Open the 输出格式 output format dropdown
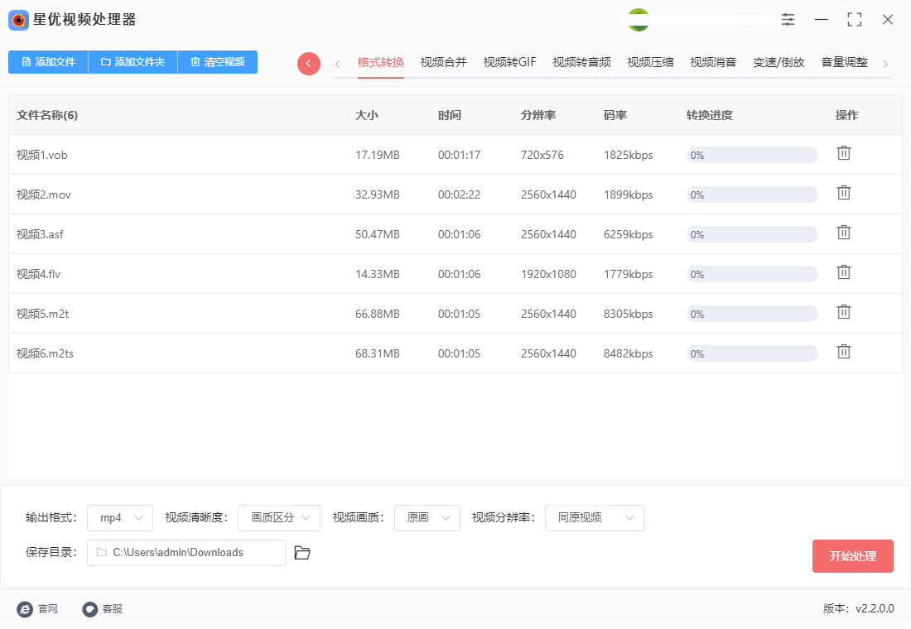 coord(119,518)
